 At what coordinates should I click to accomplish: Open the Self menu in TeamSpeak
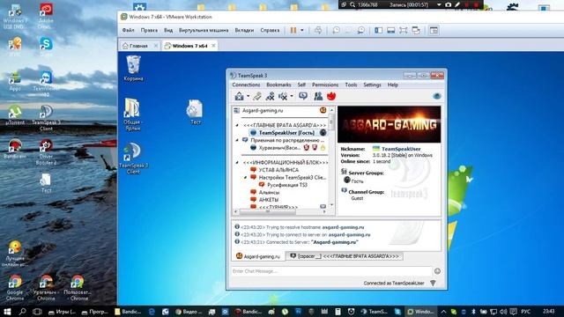[301, 85]
